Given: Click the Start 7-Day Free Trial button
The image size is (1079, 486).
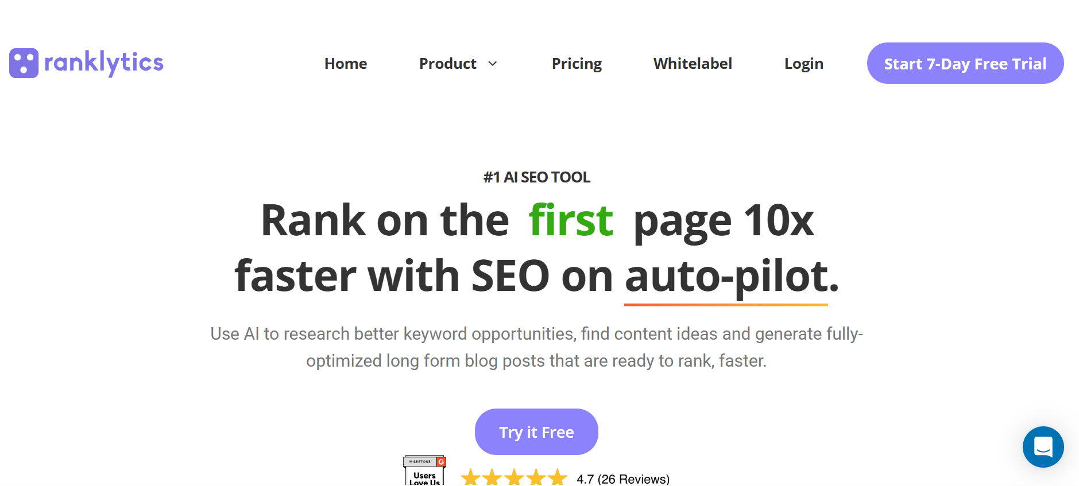Looking at the screenshot, I should tap(965, 63).
